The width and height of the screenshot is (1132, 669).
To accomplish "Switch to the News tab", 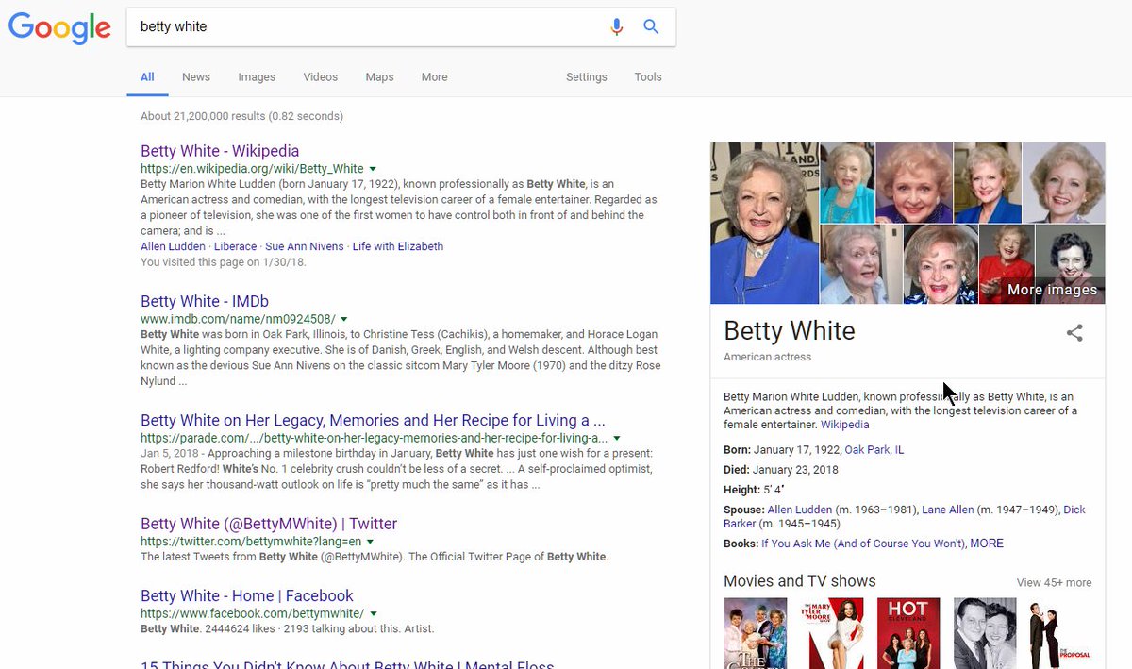I will (x=196, y=77).
